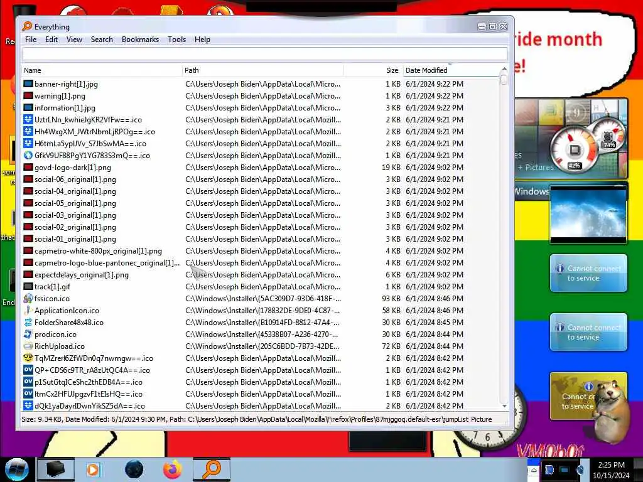Select capmetro-white-800px_original[1].png file name
Image resolution: width=643 pixels, height=482 pixels.
click(x=98, y=251)
